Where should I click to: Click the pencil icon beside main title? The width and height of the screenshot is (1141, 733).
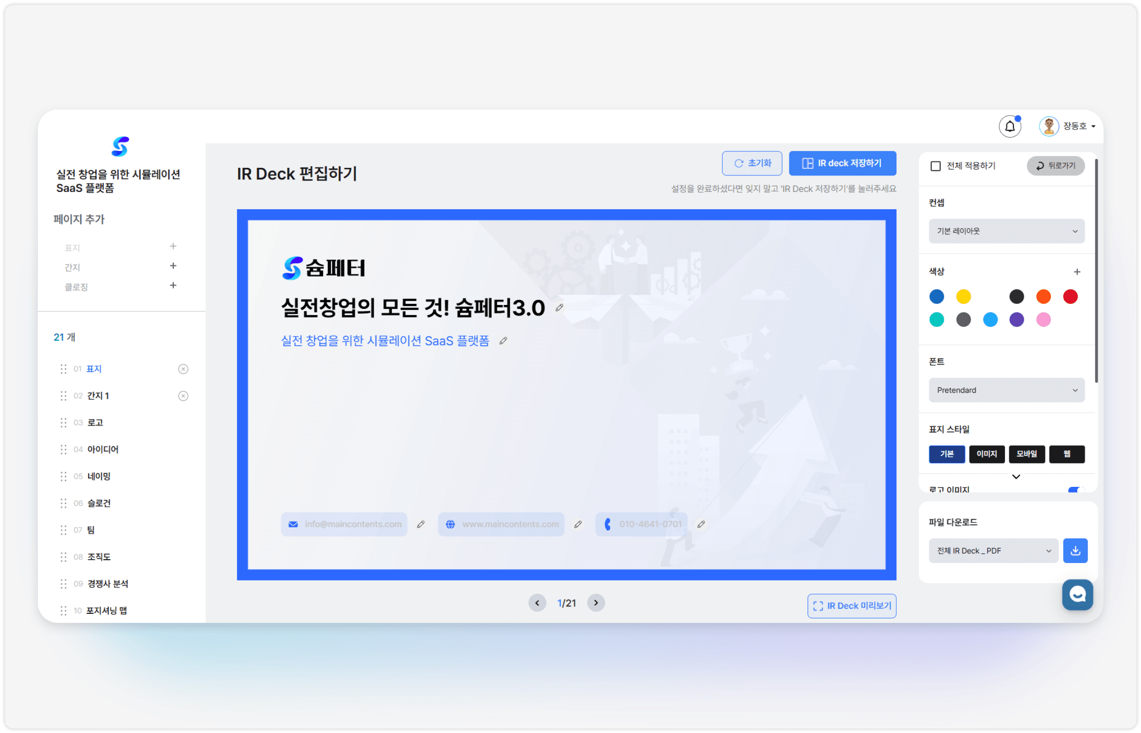pyautogui.click(x=559, y=308)
